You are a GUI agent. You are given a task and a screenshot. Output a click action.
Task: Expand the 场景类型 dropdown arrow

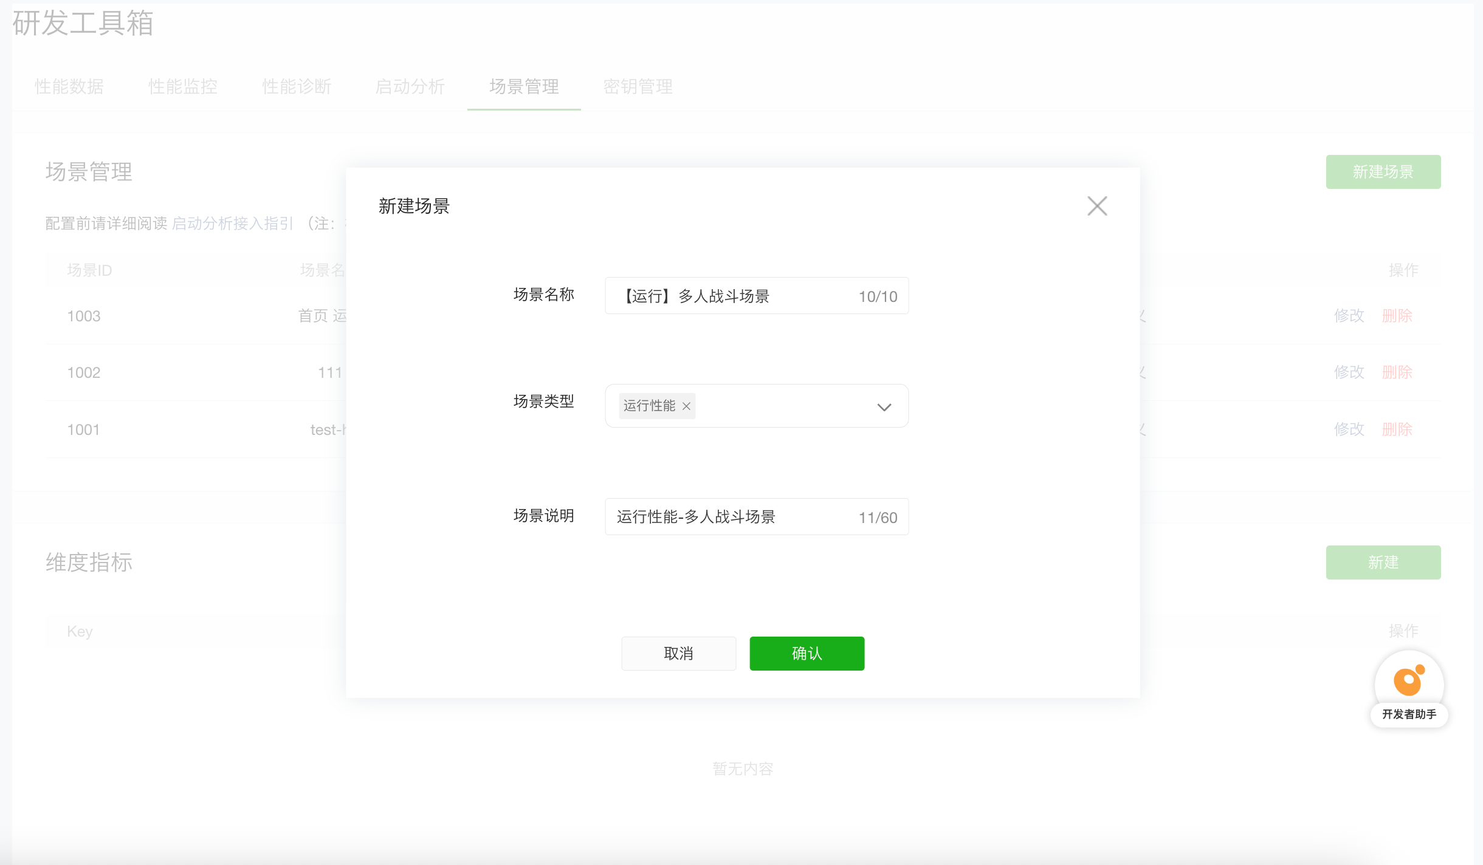click(884, 406)
